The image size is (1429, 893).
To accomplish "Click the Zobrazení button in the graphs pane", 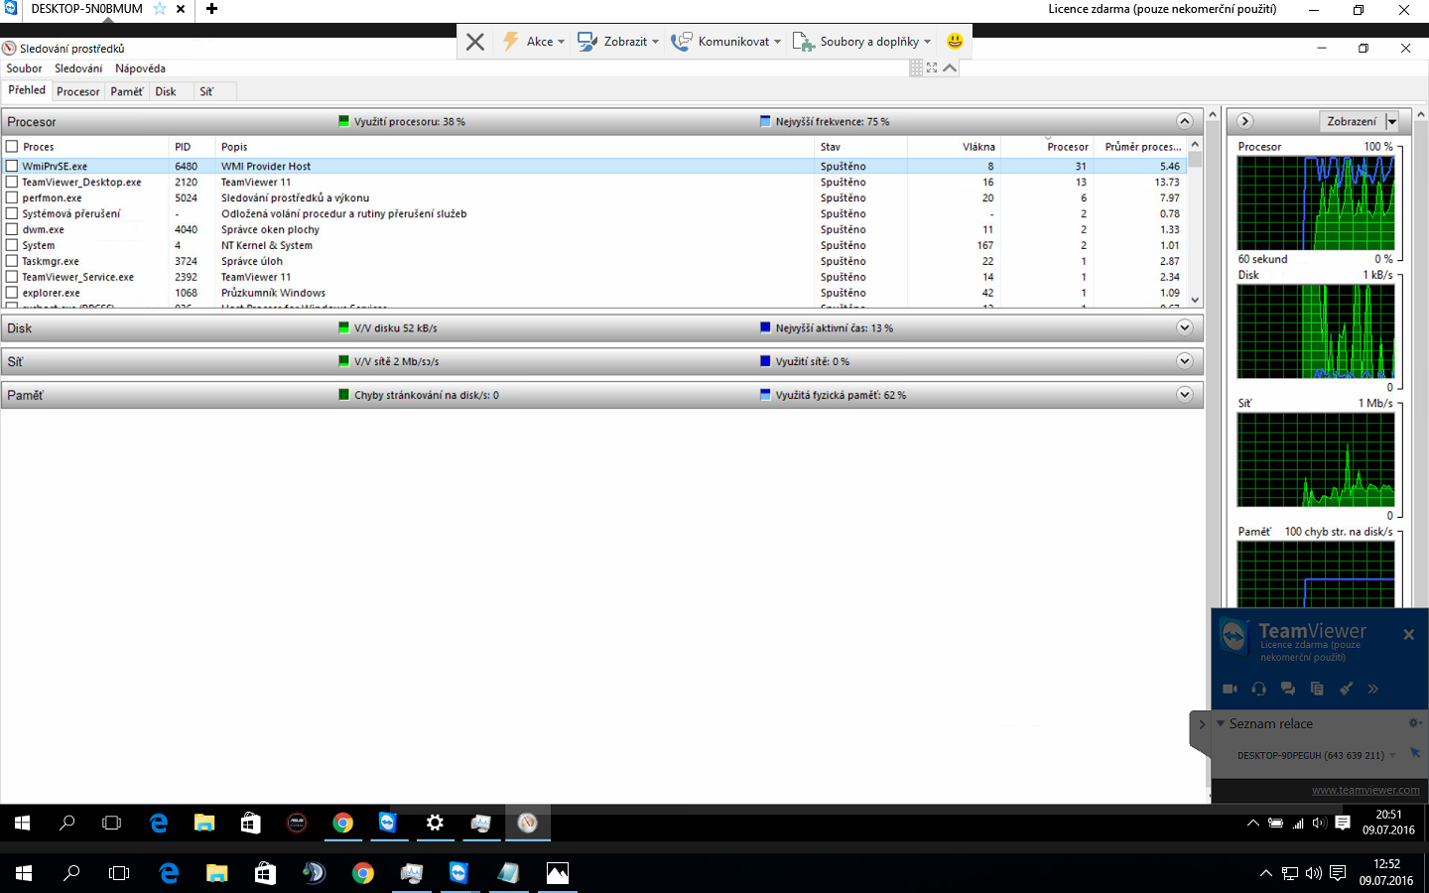I will tap(1352, 122).
